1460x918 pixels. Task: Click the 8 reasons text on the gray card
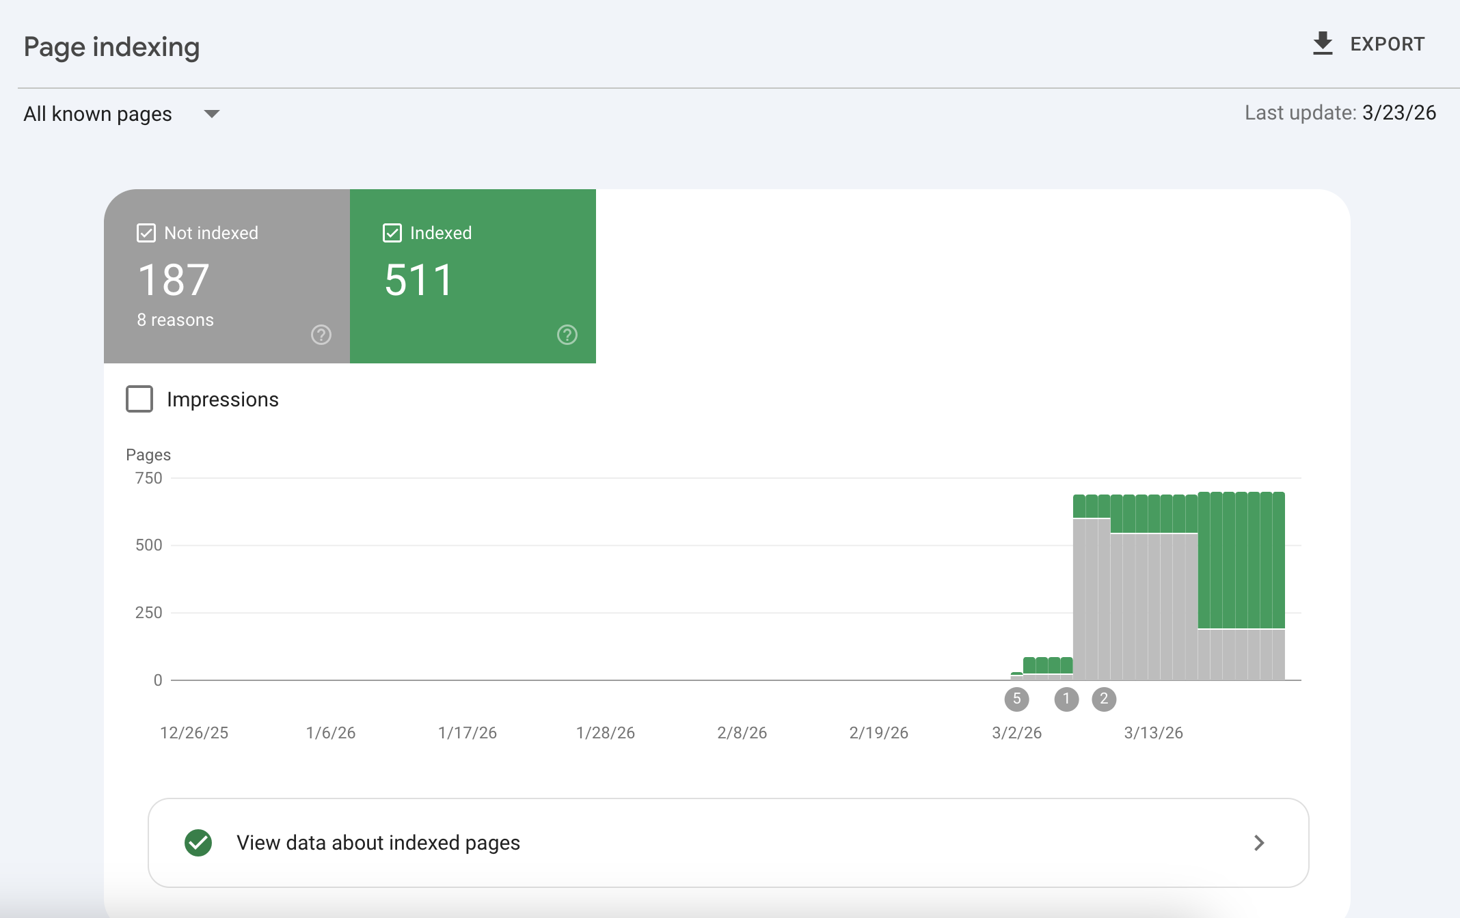(175, 319)
